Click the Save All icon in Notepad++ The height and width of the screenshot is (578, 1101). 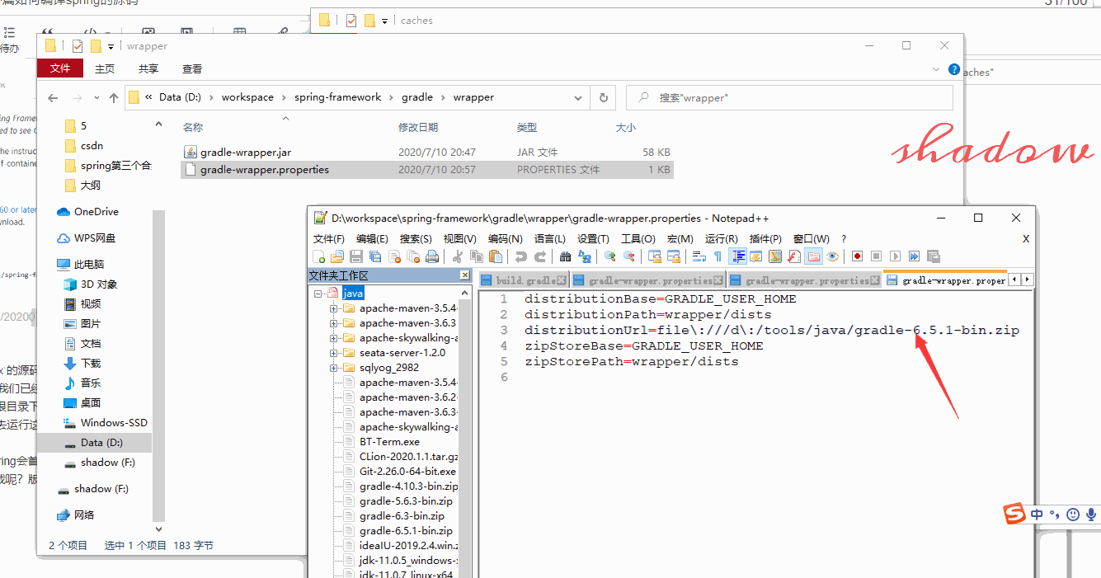374,256
